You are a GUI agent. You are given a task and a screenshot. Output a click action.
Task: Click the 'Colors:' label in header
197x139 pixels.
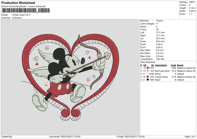pos(183,5)
